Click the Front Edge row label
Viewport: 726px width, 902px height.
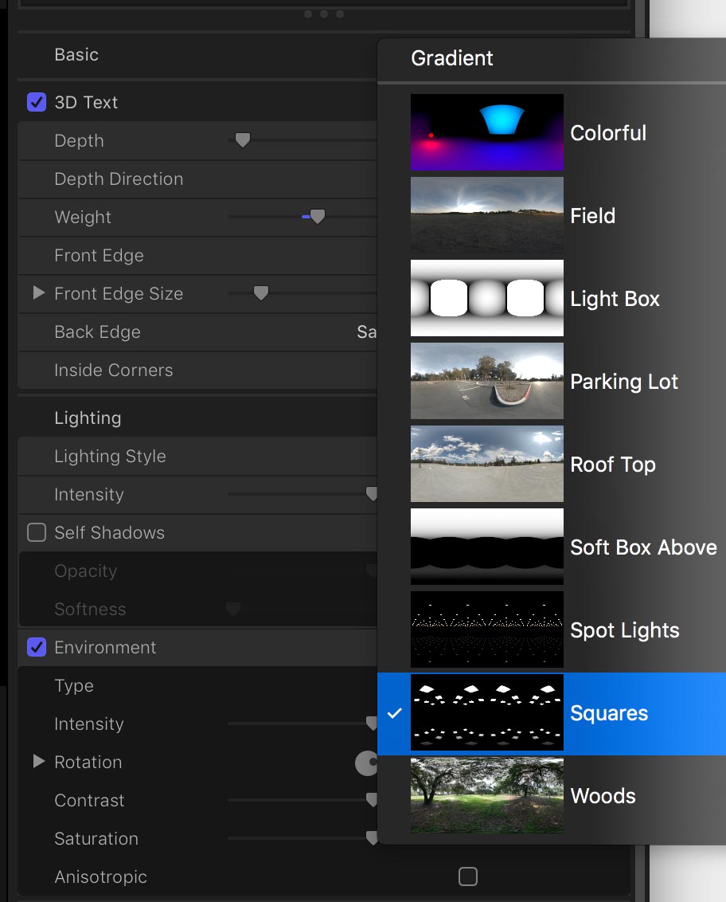[99, 256]
